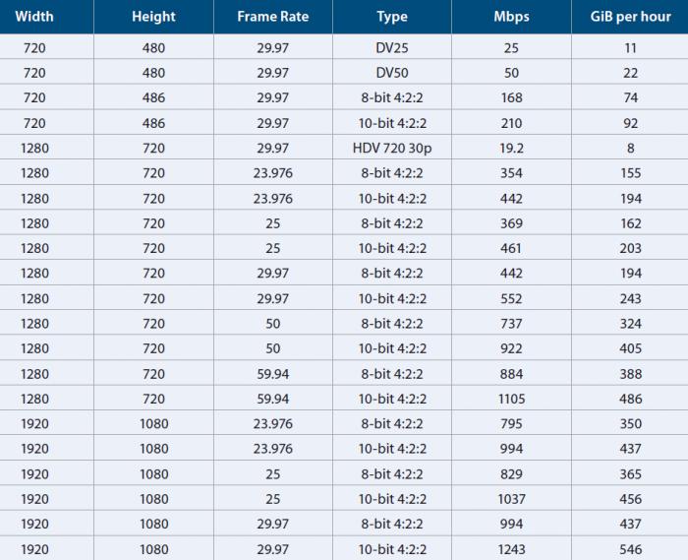Select the 546 GiB per hour cell

point(631,549)
